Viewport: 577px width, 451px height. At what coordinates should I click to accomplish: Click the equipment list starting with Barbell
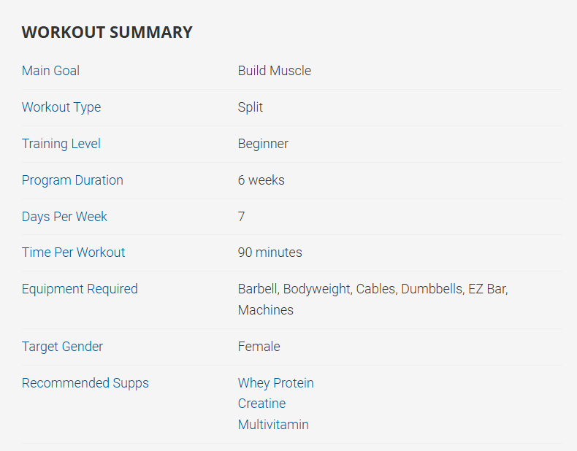tap(372, 289)
